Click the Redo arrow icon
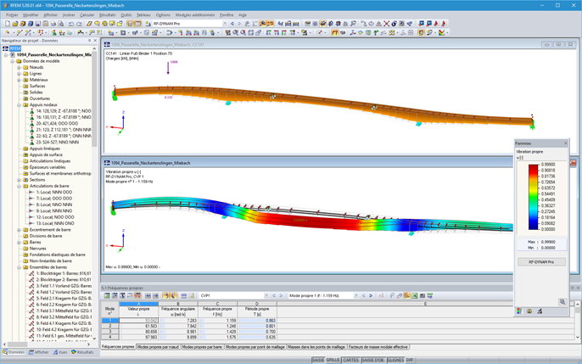Image resolution: width=582 pixels, height=364 pixels. click(x=79, y=24)
